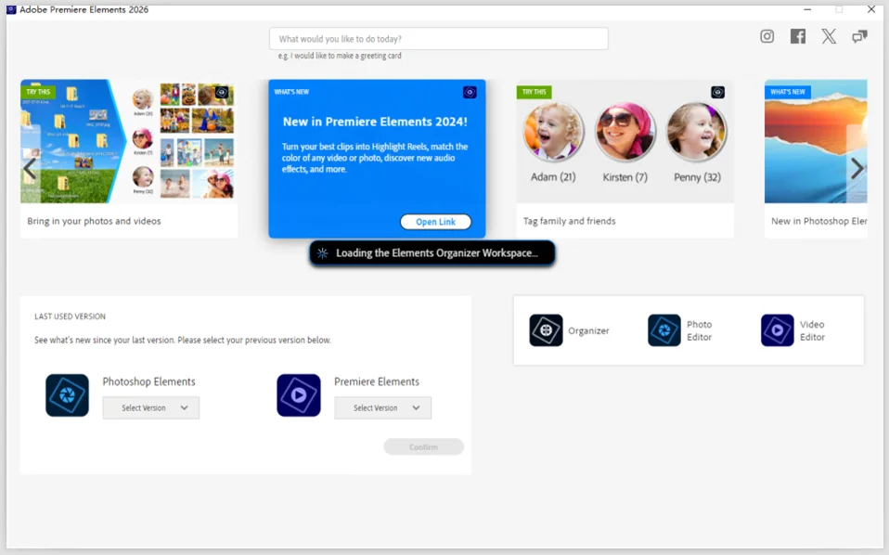The width and height of the screenshot is (889, 555).
Task: Click the app icon in title bar
Action: pos(11,9)
